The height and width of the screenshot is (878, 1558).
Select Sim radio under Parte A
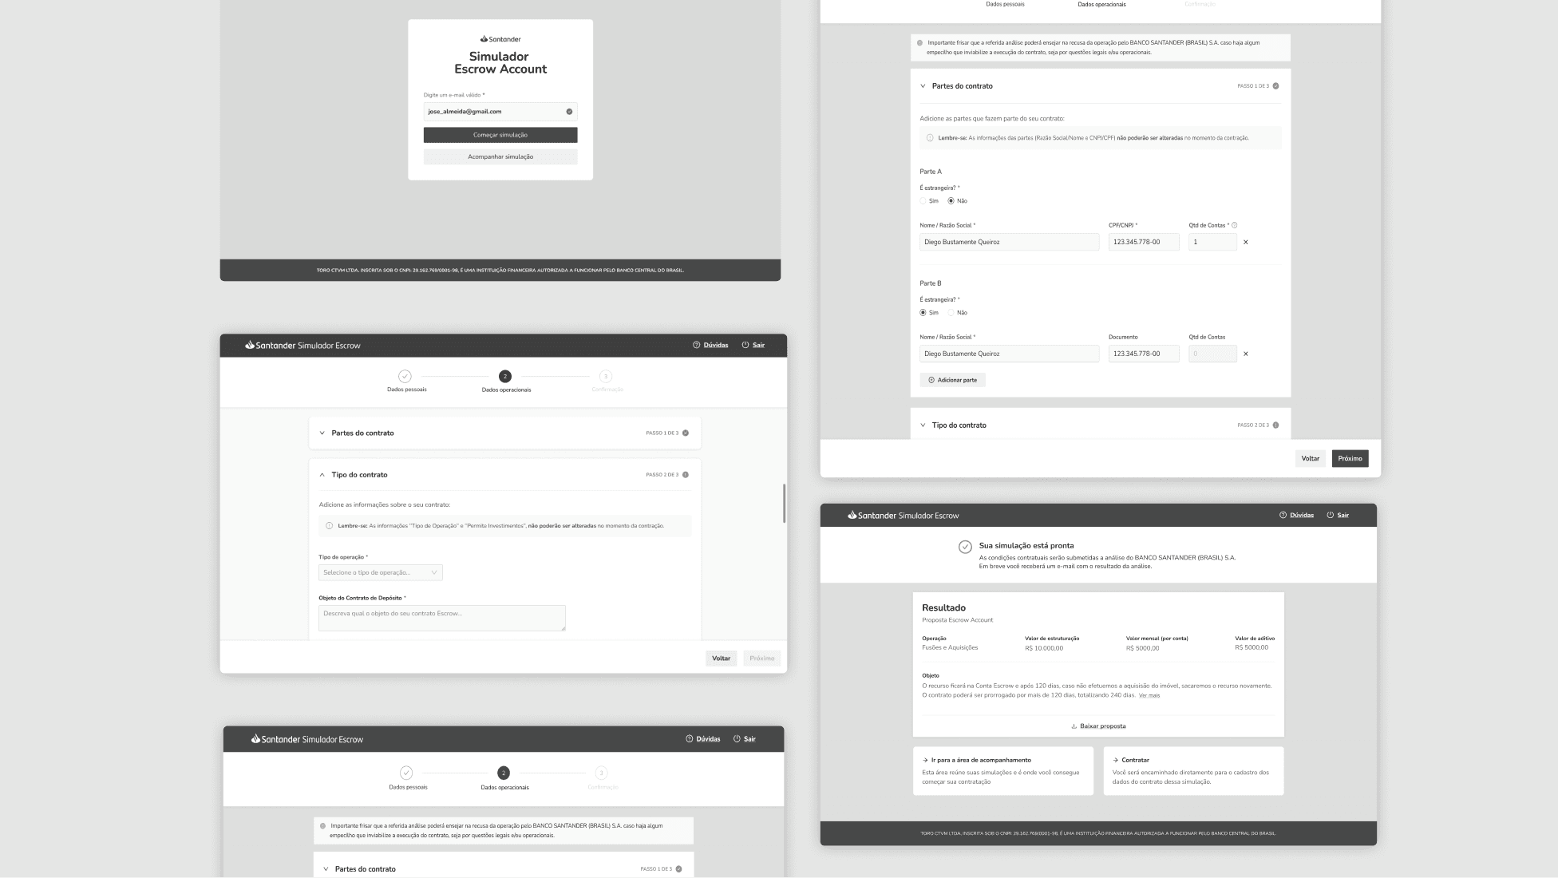click(x=923, y=201)
